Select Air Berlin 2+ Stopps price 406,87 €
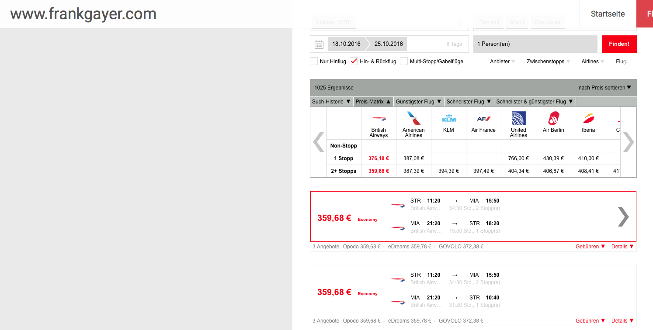This screenshot has width=653, height=330. tap(553, 171)
